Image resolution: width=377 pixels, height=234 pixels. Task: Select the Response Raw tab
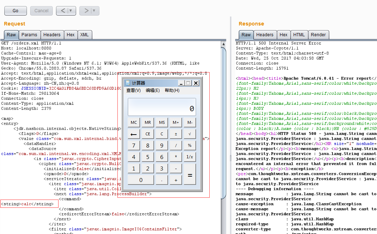coord(246,35)
